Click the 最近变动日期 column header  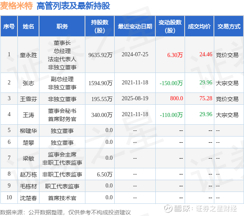135,26
